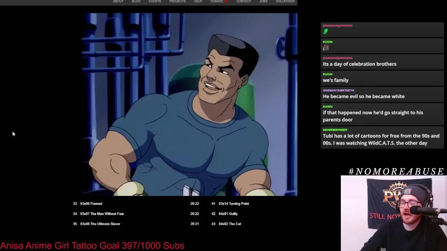The height and width of the screenshot is (251, 447).
Task: Click 'Its a day of celebration brothers' message
Action: (x=359, y=64)
